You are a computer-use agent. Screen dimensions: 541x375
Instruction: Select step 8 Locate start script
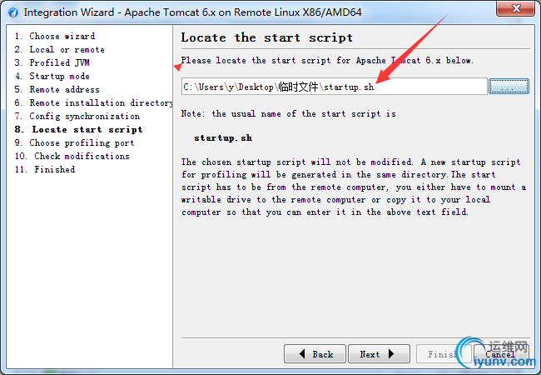tap(78, 129)
